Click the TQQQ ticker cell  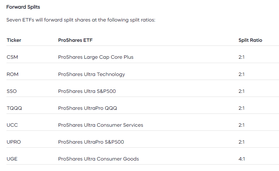(14, 108)
